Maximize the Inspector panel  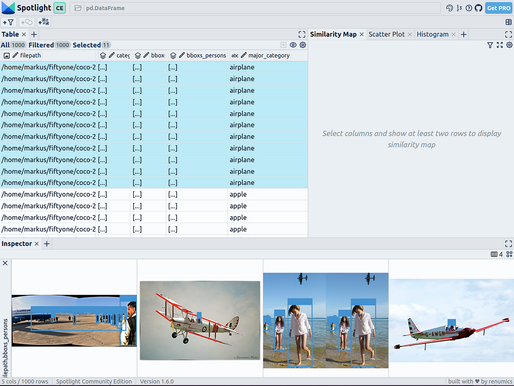509,244
